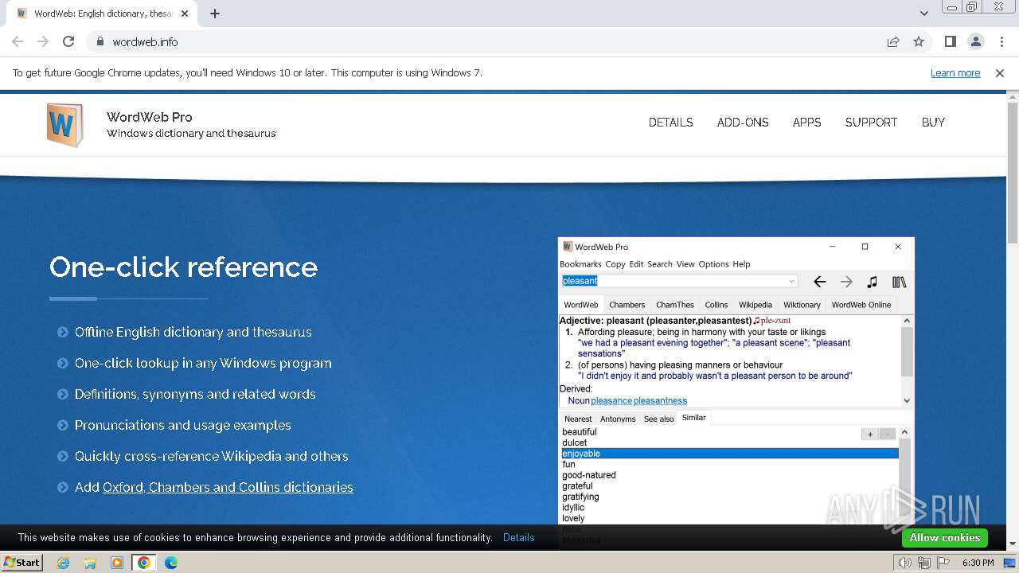
Task: Open File Explorer from taskbar
Action: pos(90,563)
